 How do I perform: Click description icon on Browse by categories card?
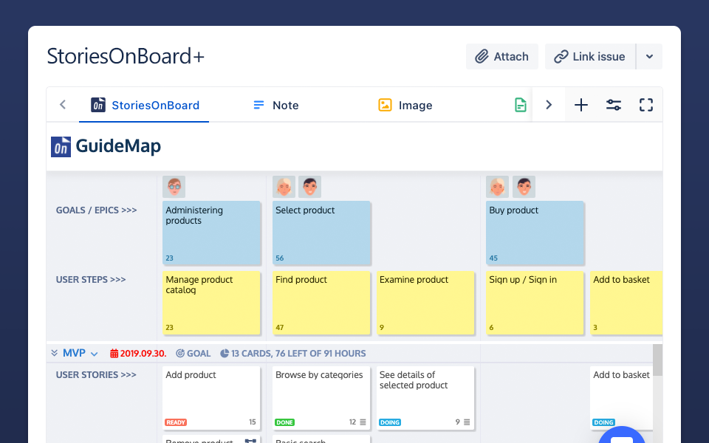point(363,422)
